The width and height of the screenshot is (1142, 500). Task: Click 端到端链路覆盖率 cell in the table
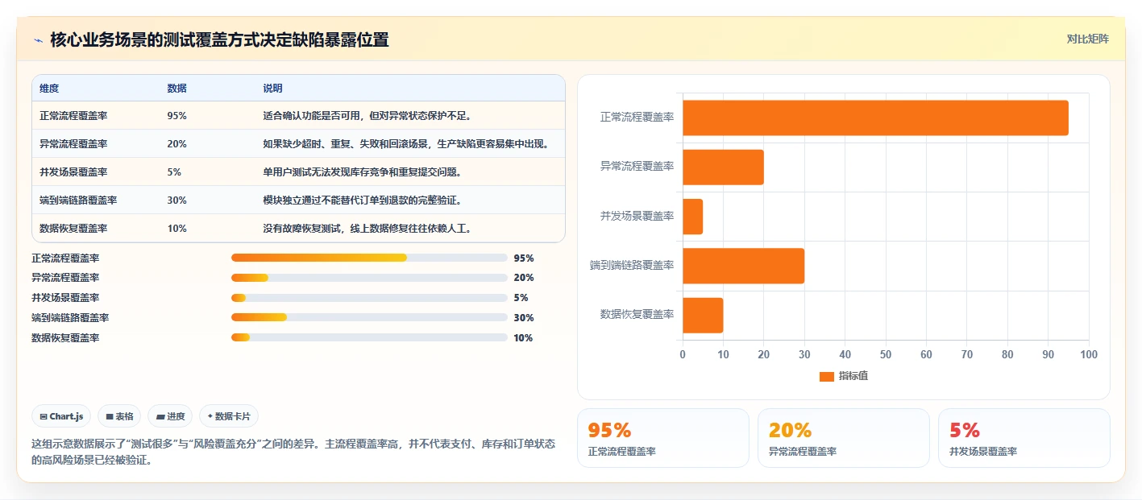tap(78, 200)
